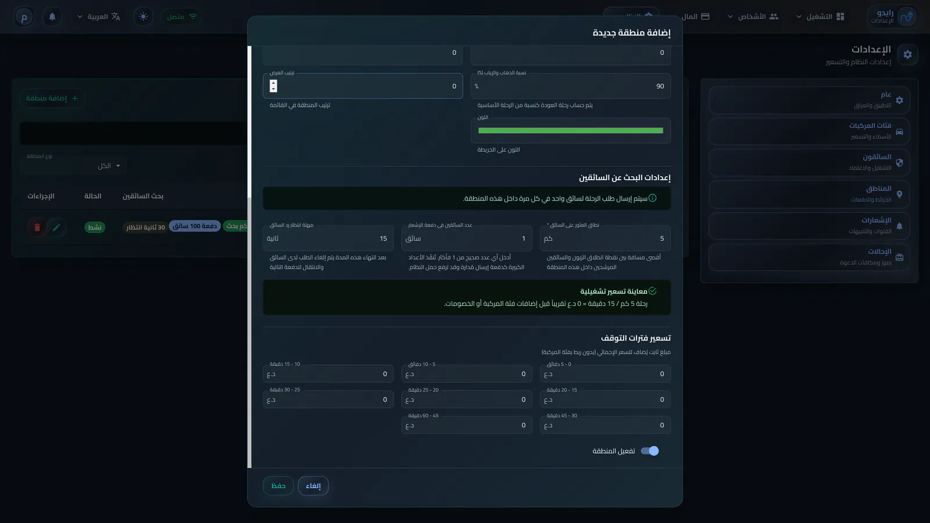Open the عام settings section
The image size is (930, 523).
809,100
